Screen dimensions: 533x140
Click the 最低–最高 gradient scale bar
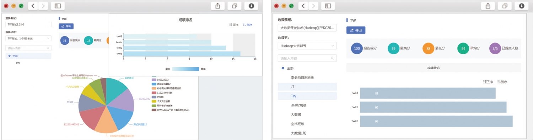[x=185, y=69]
